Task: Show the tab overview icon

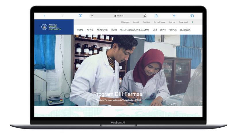Action: click(x=192, y=16)
